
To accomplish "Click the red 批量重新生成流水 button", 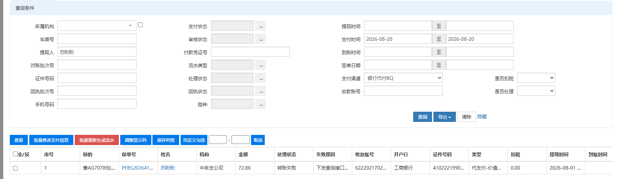I will click(97, 140).
